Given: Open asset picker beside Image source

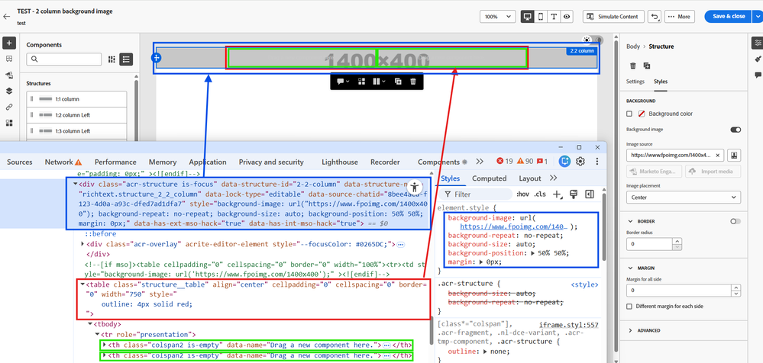Looking at the screenshot, I should [x=733, y=155].
